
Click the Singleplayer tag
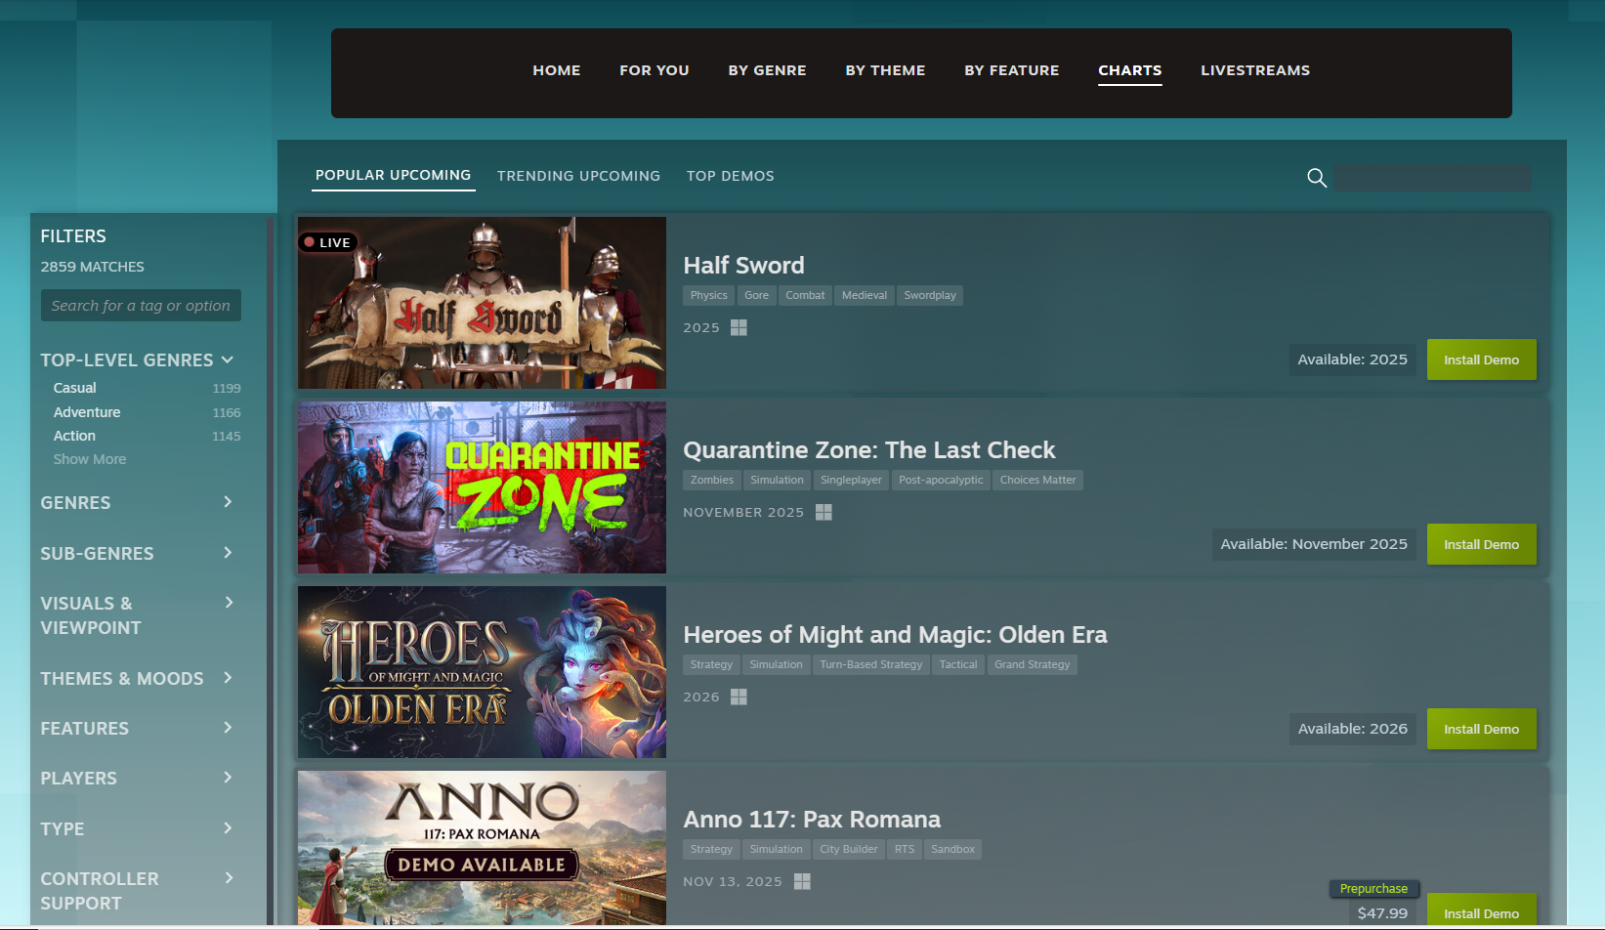click(x=851, y=480)
